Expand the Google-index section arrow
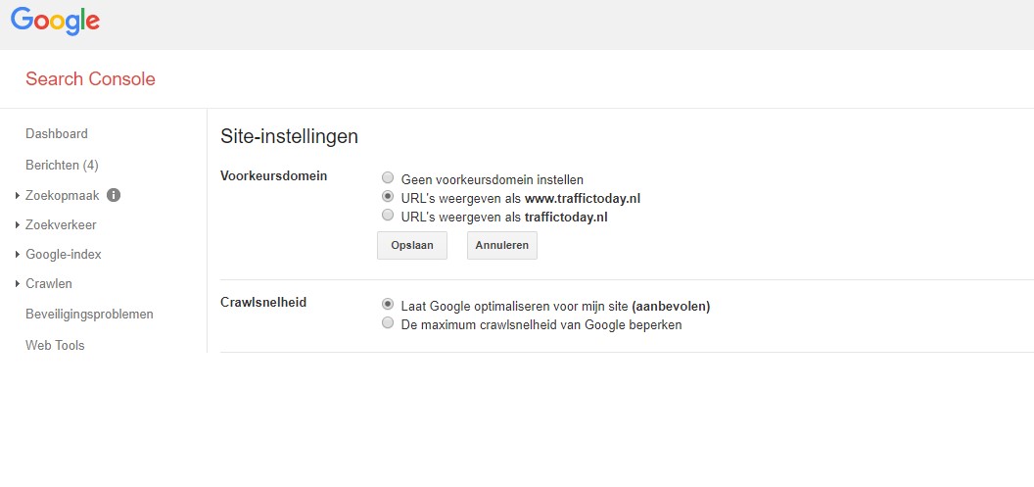 click(x=18, y=255)
